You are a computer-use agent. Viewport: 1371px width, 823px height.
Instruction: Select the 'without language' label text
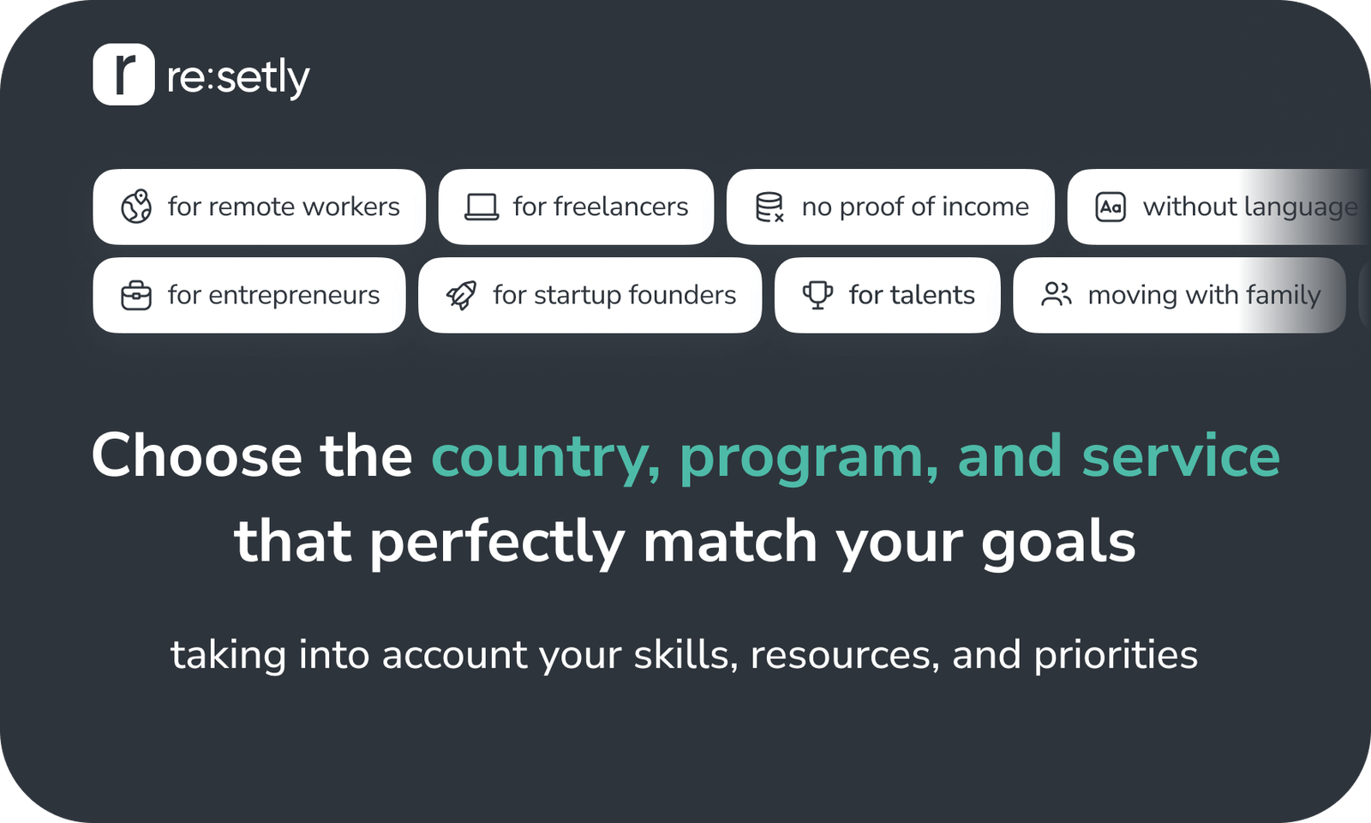pyautogui.click(x=1249, y=207)
